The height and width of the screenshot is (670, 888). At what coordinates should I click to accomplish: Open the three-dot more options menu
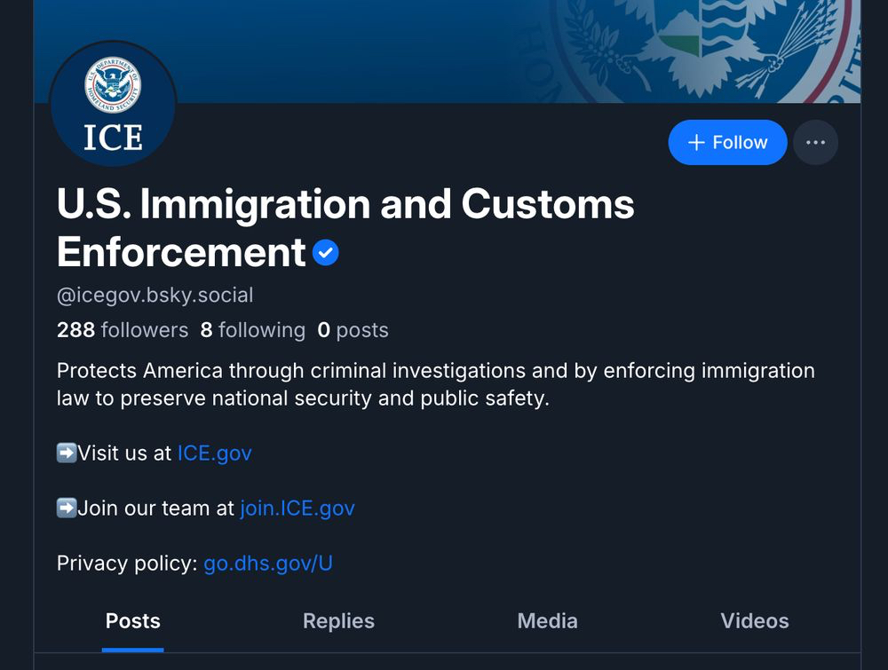pyautogui.click(x=815, y=143)
